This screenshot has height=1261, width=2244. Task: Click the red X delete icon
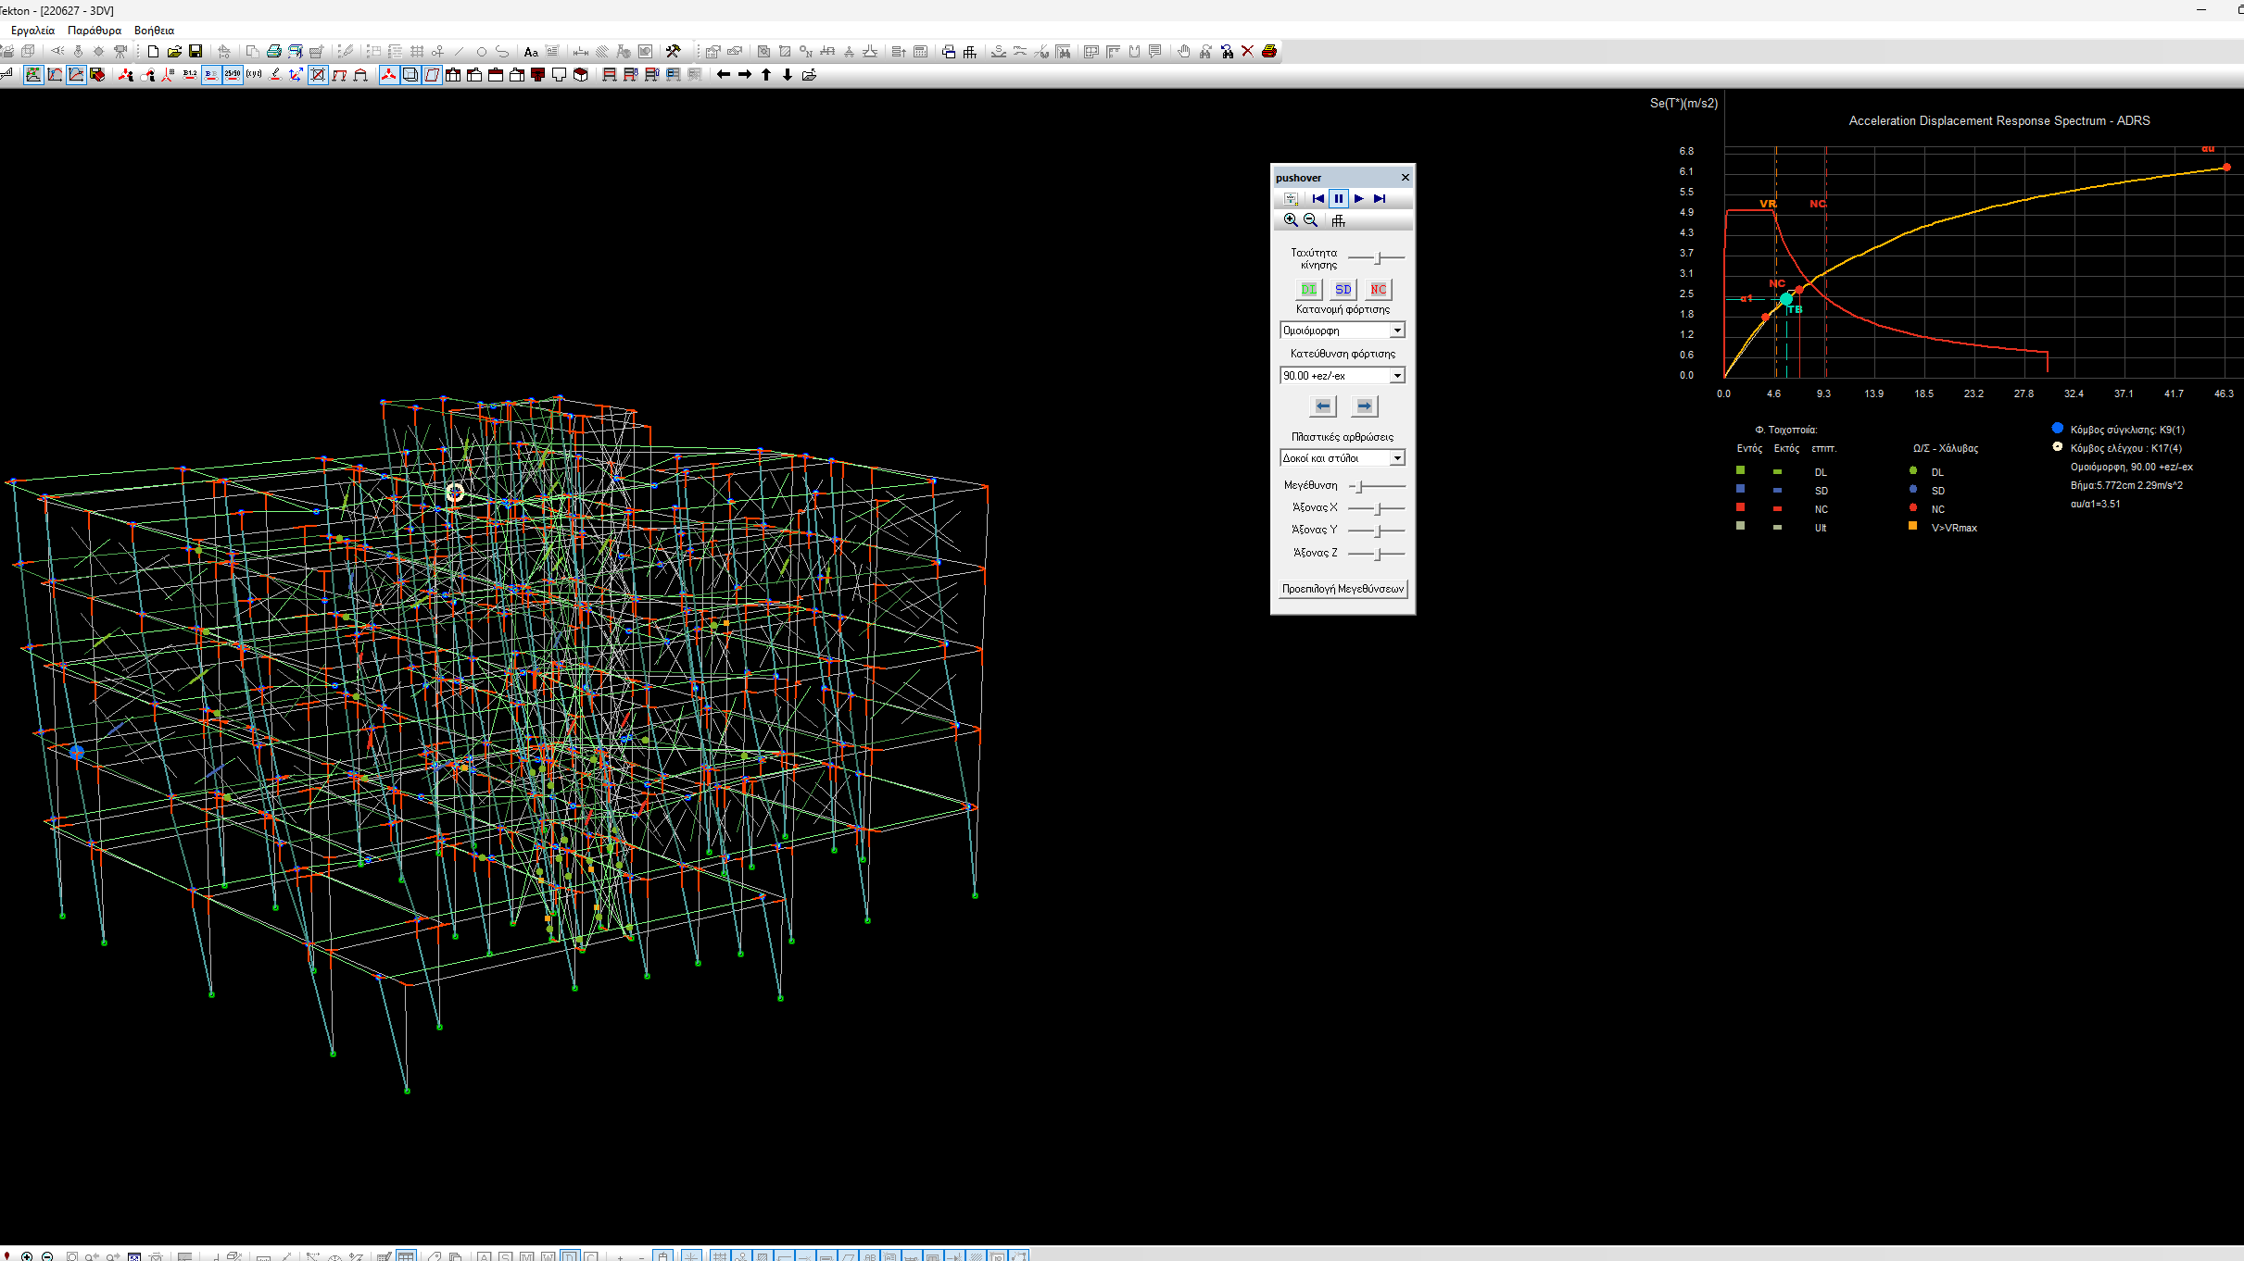[1248, 52]
